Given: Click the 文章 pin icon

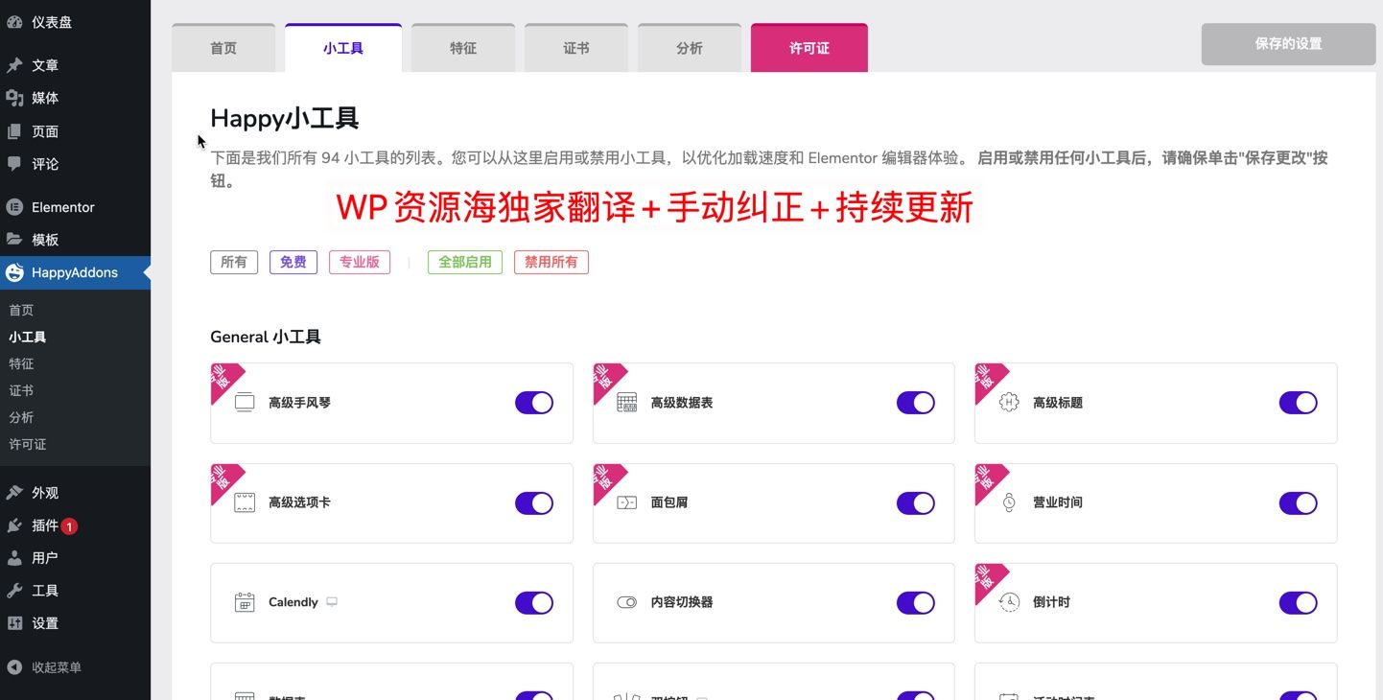Looking at the screenshot, I should [14, 65].
